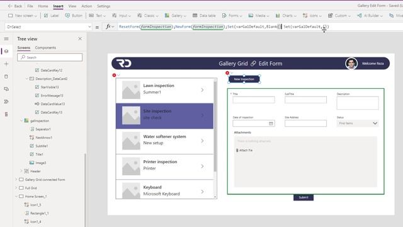The width and height of the screenshot is (403, 227).
Task: Insert a Data table
Action: (x=204, y=16)
